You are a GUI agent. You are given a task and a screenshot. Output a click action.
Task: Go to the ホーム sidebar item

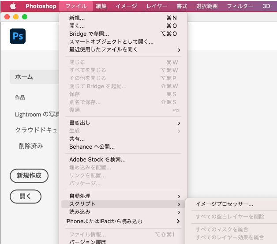click(x=34, y=77)
